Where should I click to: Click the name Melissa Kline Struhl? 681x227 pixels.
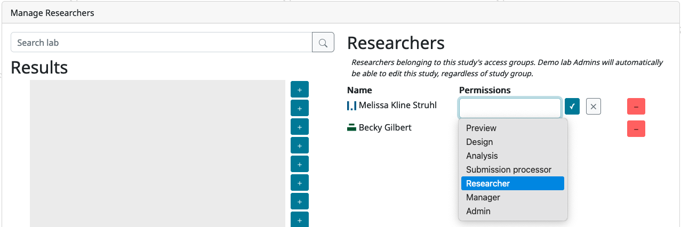[398, 106]
